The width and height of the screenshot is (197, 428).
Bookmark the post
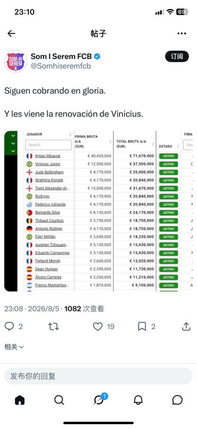[x=142, y=326]
